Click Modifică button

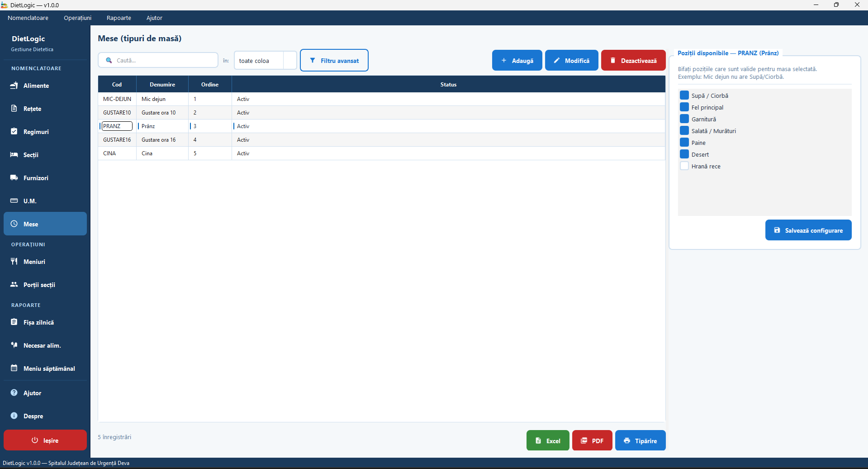pos(572,60)
